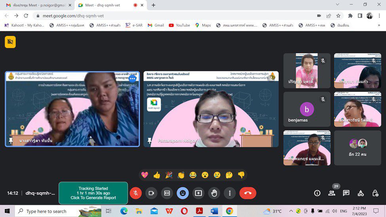Open the More options three-dot menu
Image resolution: width=386 pixels, height=217 pixels.
pos(230,193)
